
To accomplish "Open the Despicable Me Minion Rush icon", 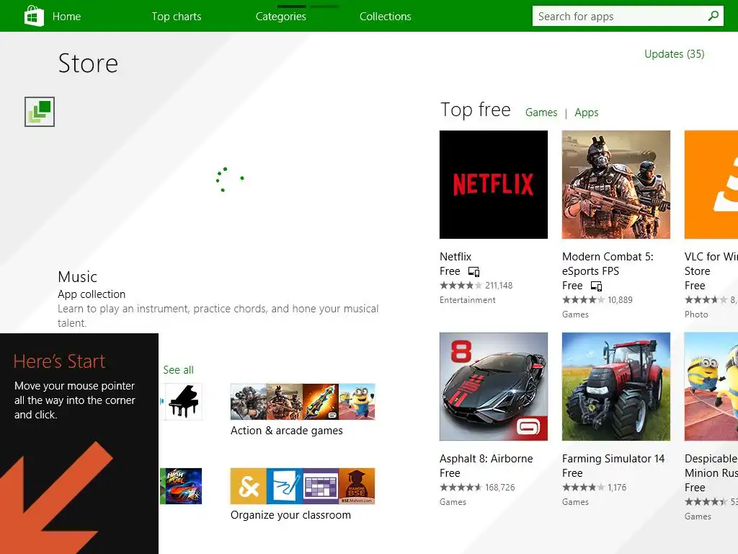I will [x=711, y=387].
